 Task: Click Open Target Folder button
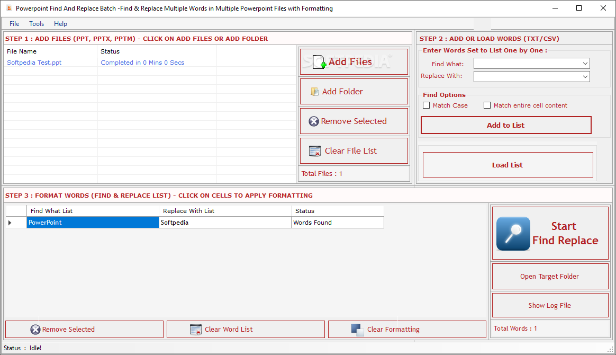point(550,277)
